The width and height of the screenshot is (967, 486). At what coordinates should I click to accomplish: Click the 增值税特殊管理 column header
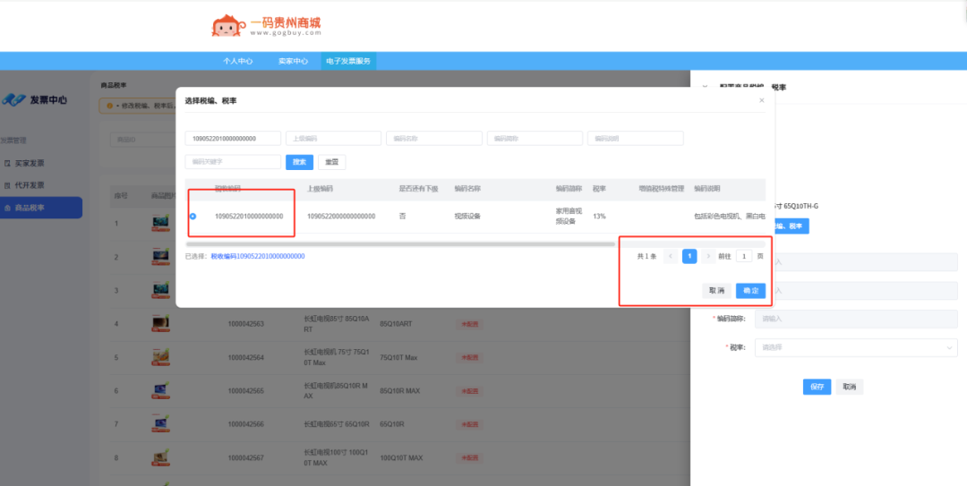tap(661, 189)
